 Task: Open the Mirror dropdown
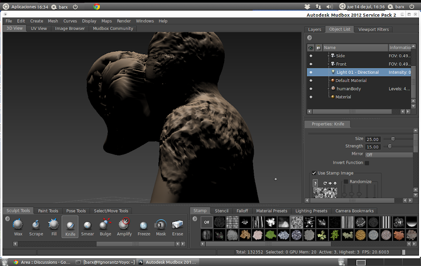tap(388, 155)
